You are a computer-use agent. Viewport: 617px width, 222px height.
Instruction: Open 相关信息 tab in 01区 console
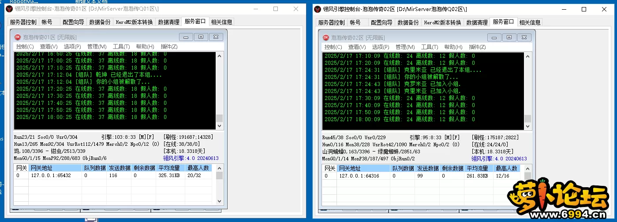(221, 22)
